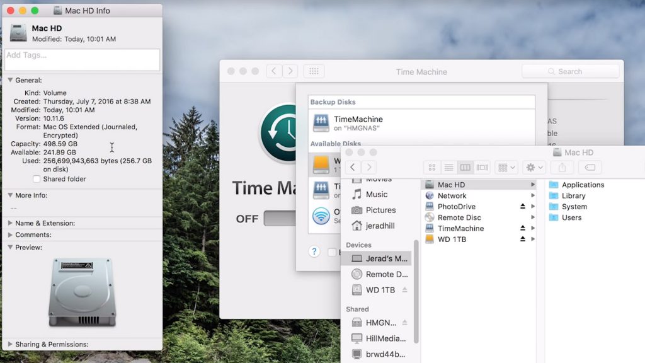Select PhotoDrive in Finder column

click(x=479, y=207)
